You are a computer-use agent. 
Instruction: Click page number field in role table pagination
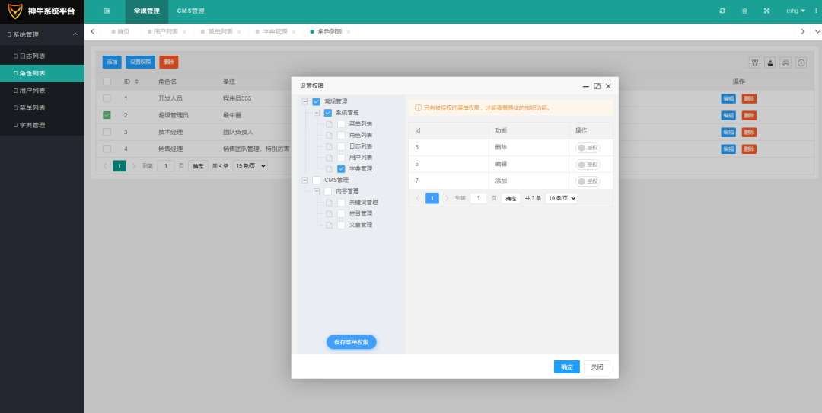tap(166, 166)
